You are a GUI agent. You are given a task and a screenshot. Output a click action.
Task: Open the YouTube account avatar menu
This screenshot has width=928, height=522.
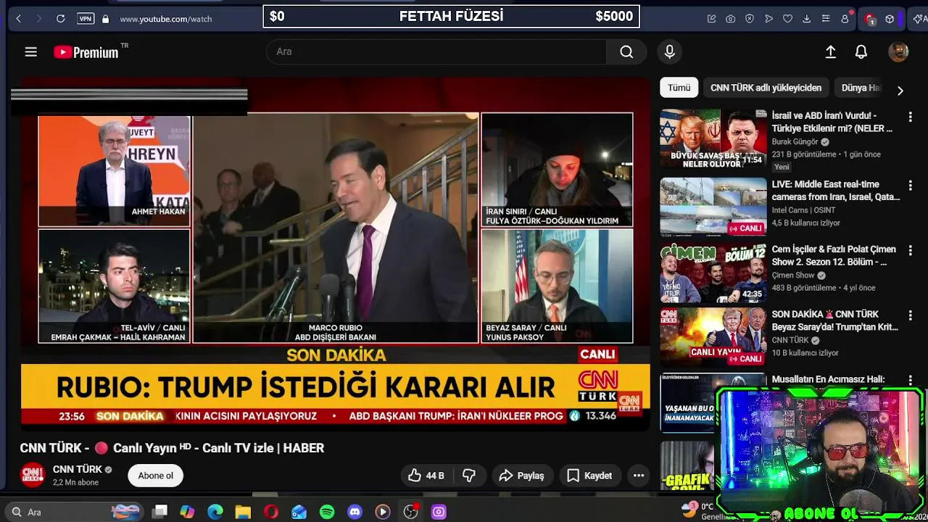pos(898,51)
